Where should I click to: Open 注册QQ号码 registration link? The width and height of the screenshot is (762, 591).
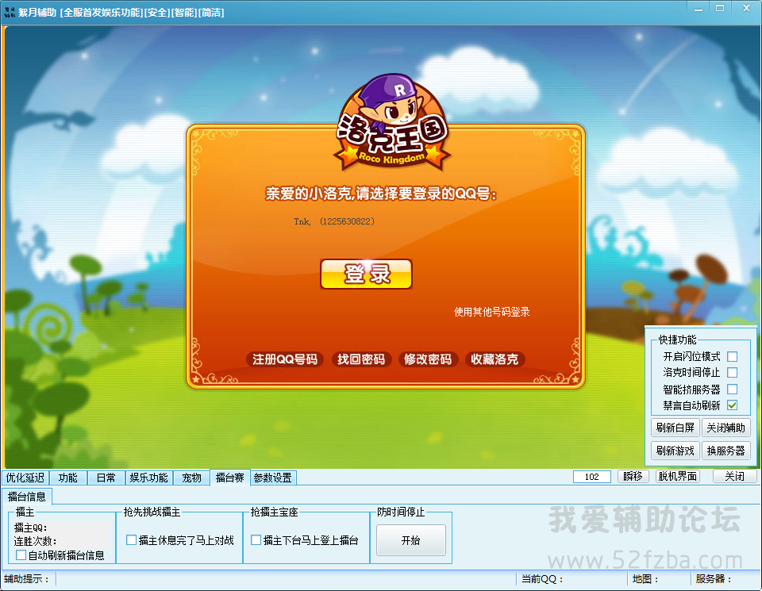[x=285, y=359]
